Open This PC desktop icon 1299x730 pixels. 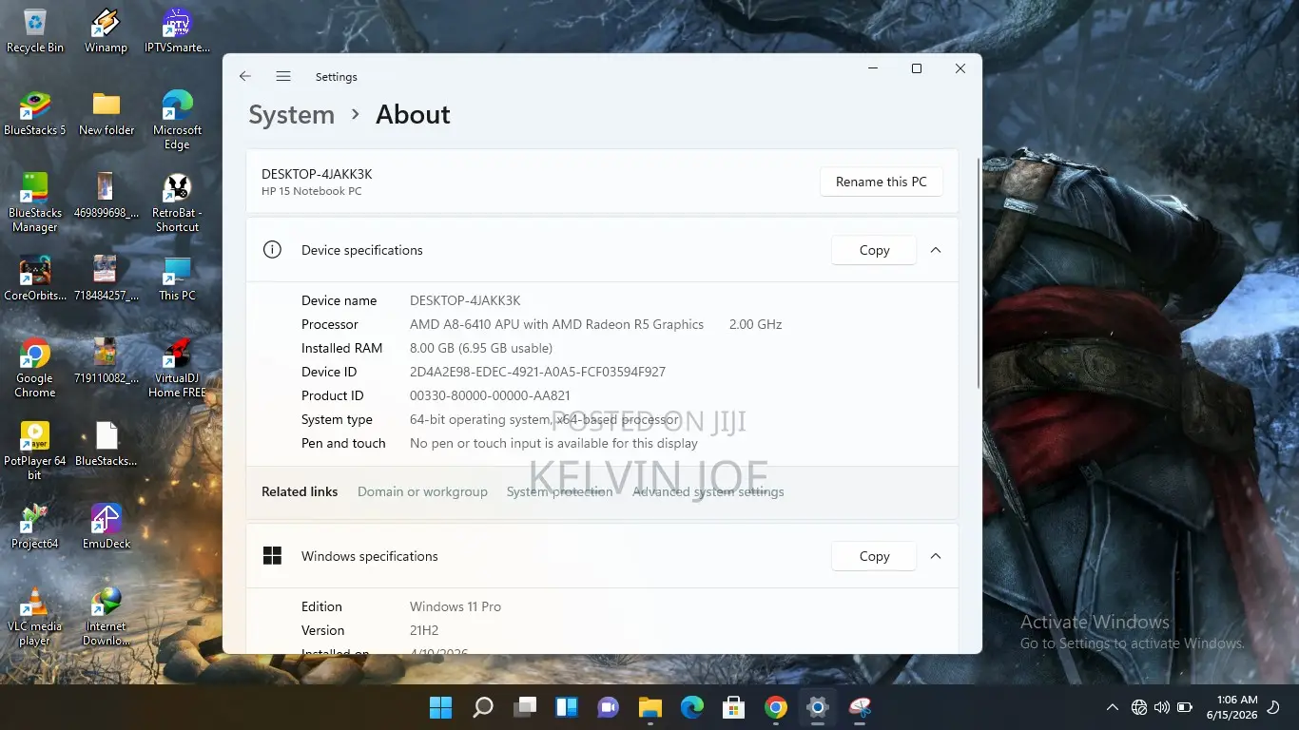177,279
